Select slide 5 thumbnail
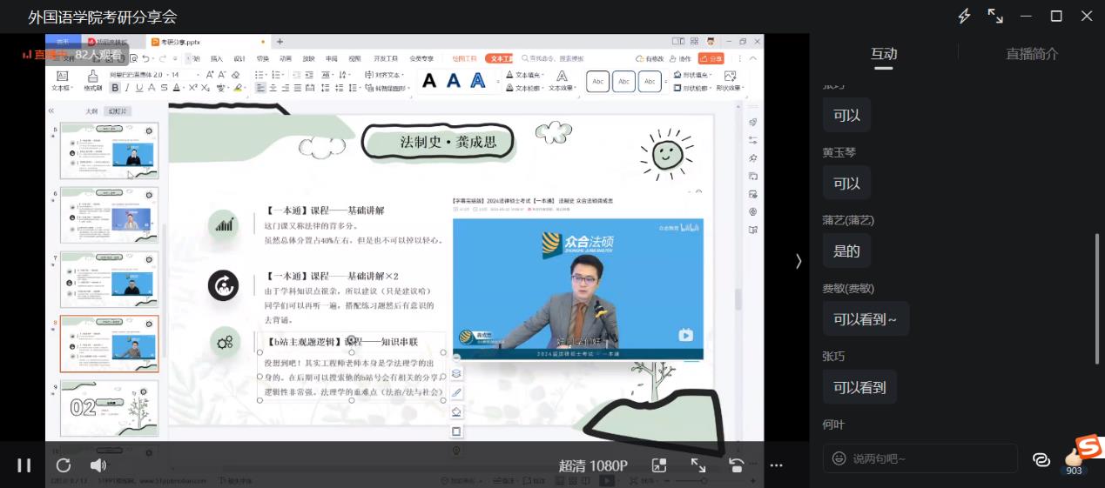Screen dimensions: 1105x488 [x=109, y=150]
